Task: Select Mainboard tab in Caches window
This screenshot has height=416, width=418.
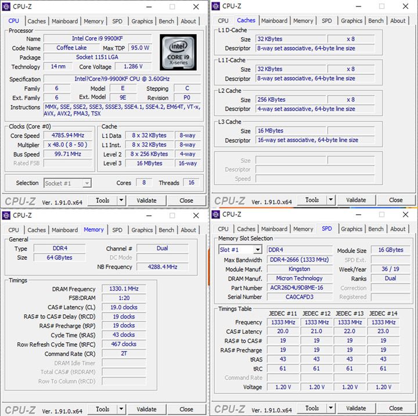Action: pyautogui.click(x=274, y=20)
